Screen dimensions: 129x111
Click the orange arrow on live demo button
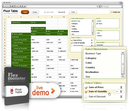[x=53, y=91]
